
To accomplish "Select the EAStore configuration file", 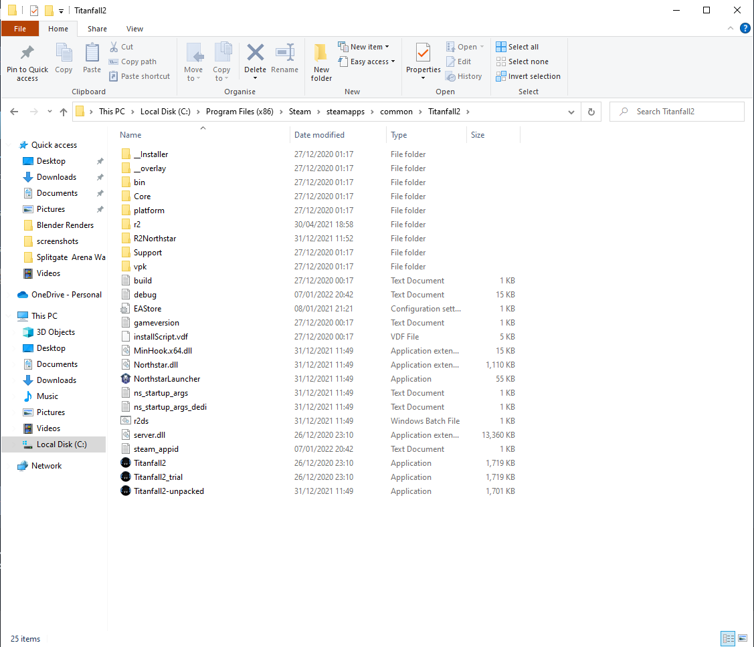I will [147, 308].
